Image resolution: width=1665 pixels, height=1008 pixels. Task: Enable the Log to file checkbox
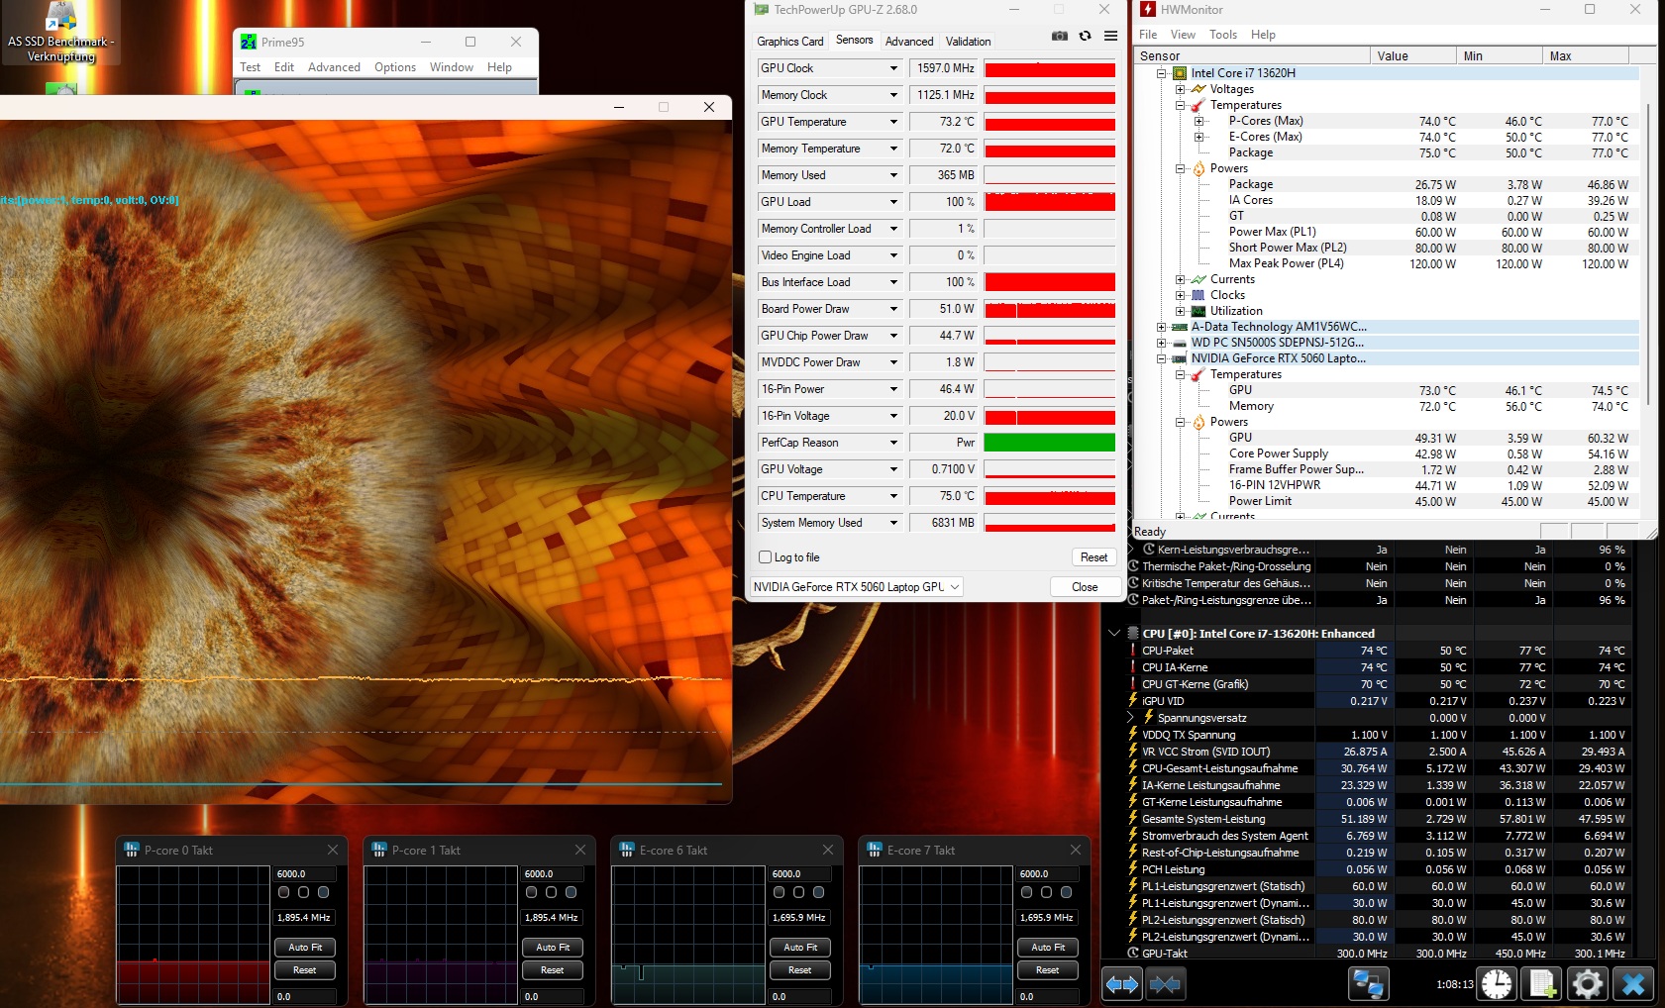click(x=765, y=557)
